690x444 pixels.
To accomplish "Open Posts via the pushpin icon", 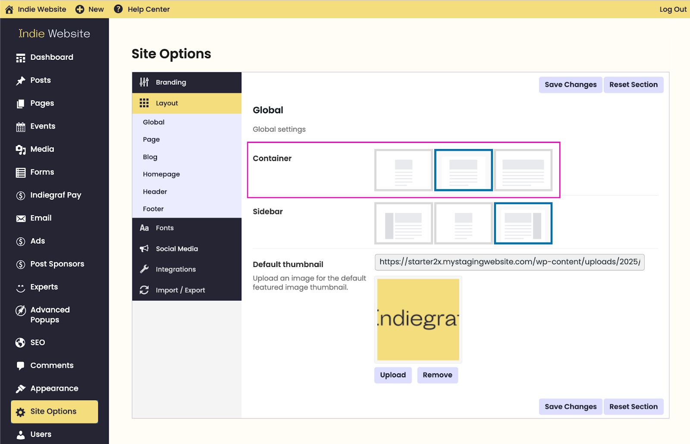I will pyautogui.click(x=21, y=81).
